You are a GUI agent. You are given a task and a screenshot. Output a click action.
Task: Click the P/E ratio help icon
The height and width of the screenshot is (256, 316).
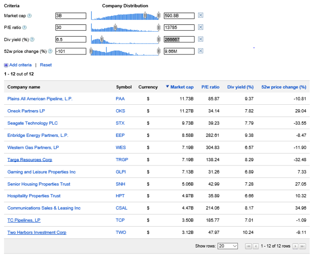click(24, 28)
